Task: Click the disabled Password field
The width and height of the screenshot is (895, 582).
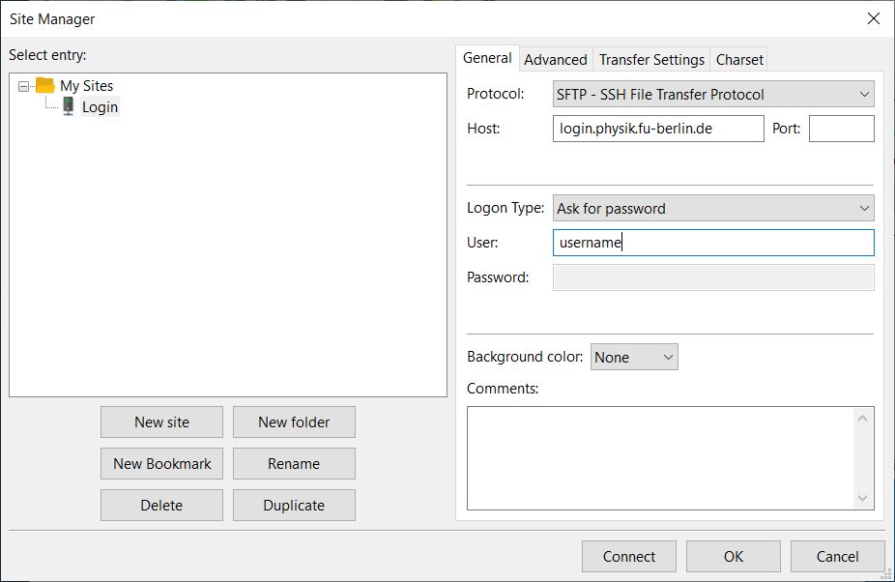Action: 713,277
